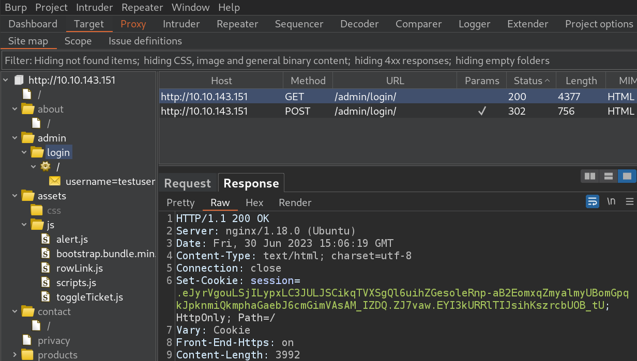Click the privacy page icon
This screenshot has width=637, height=361.
pyautogui.click(x=27, y=340)
